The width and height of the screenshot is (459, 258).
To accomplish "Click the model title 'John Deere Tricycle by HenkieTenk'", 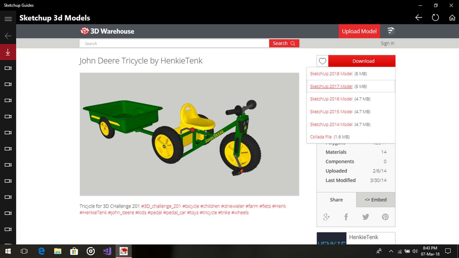I will [141, 61].
